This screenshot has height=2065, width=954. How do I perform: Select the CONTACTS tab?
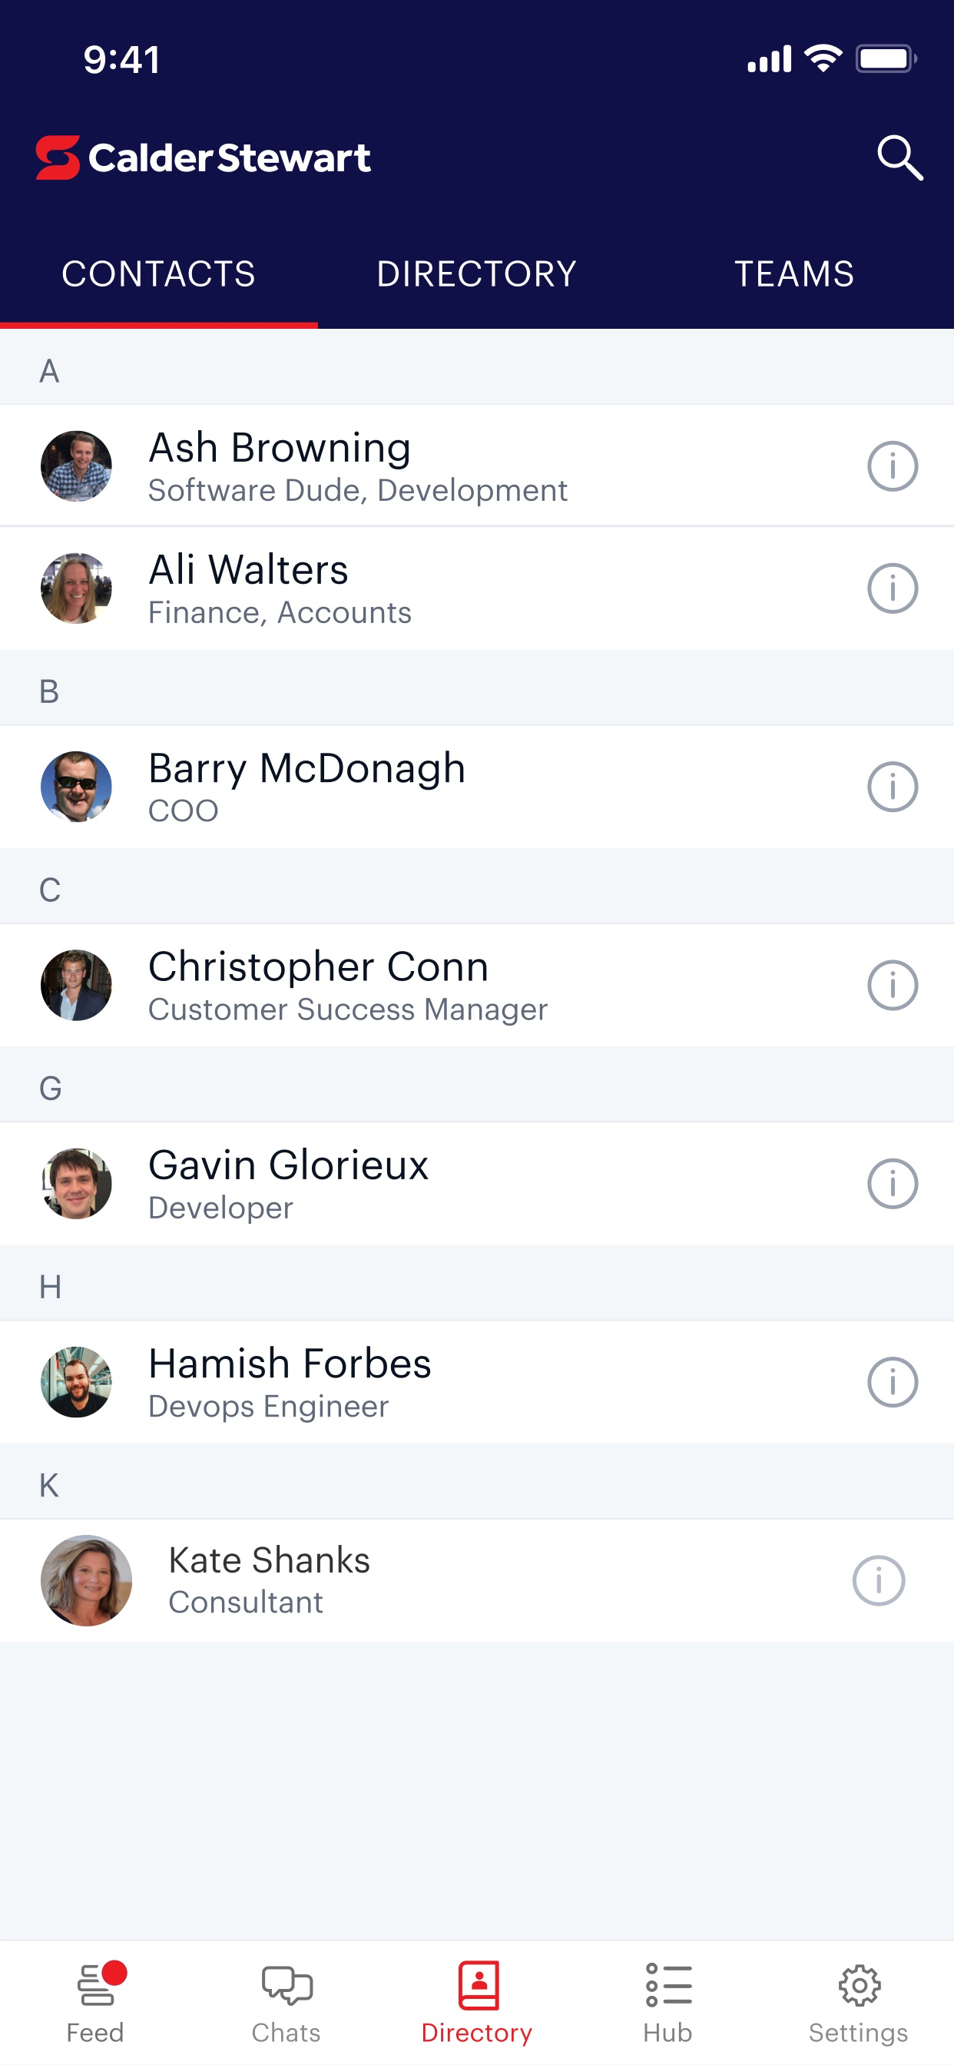click(159, 274)
